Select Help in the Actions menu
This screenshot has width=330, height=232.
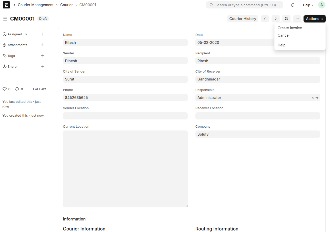point(300,45)
